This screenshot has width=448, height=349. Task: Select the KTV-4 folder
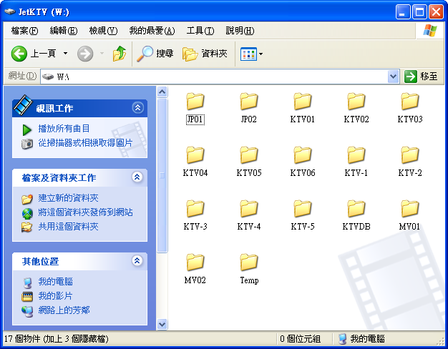248,215
